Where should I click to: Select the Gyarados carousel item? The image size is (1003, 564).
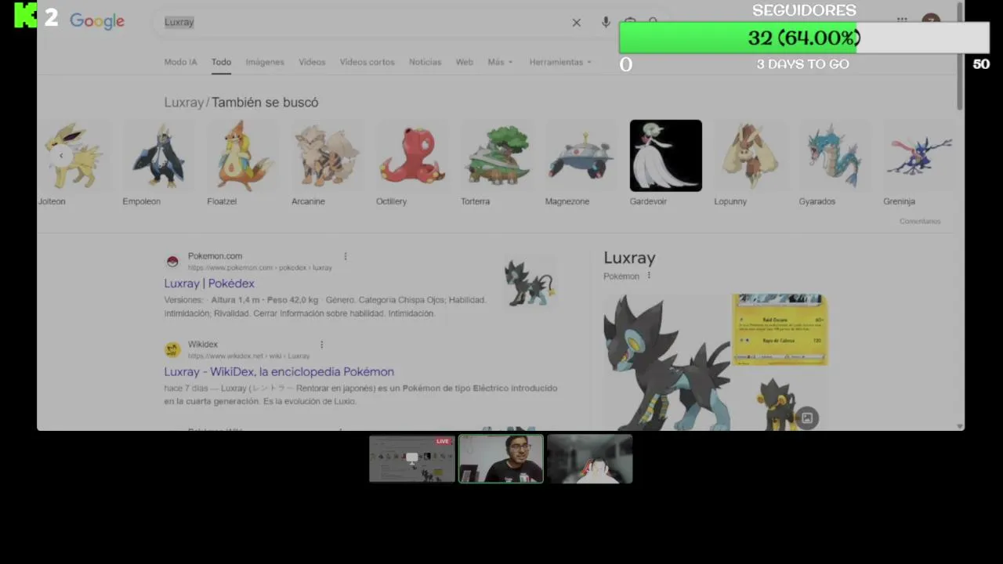click(x=835, y=163)
